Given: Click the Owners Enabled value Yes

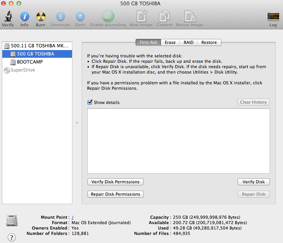Looking at the screenshot, I should coord(75,228).
